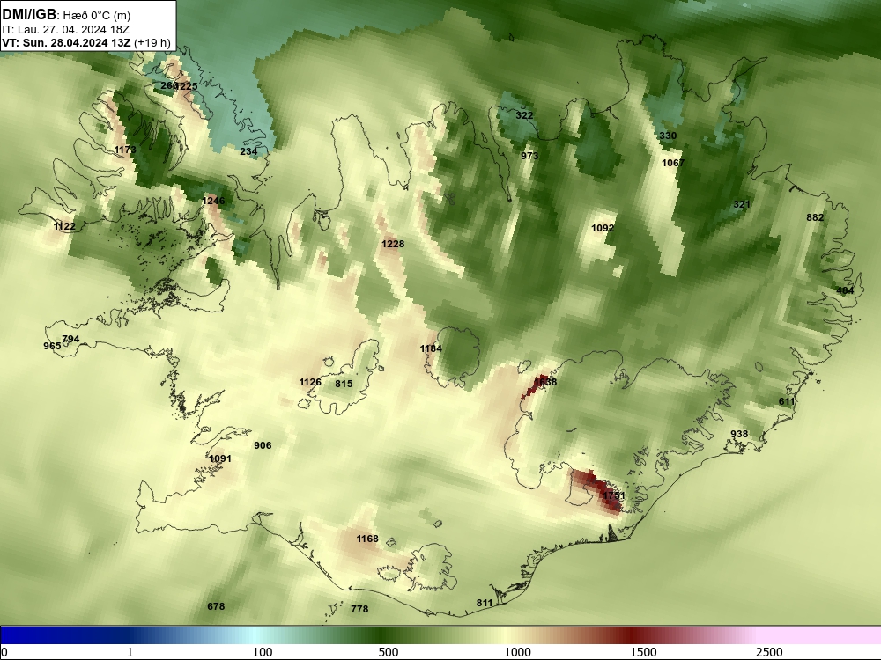
Task: Click the 1173 value in the Westfjords
Action: pos(125,150)
